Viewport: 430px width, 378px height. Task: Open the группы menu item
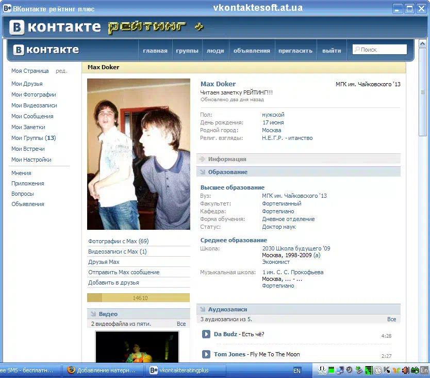tap(187, 51)
